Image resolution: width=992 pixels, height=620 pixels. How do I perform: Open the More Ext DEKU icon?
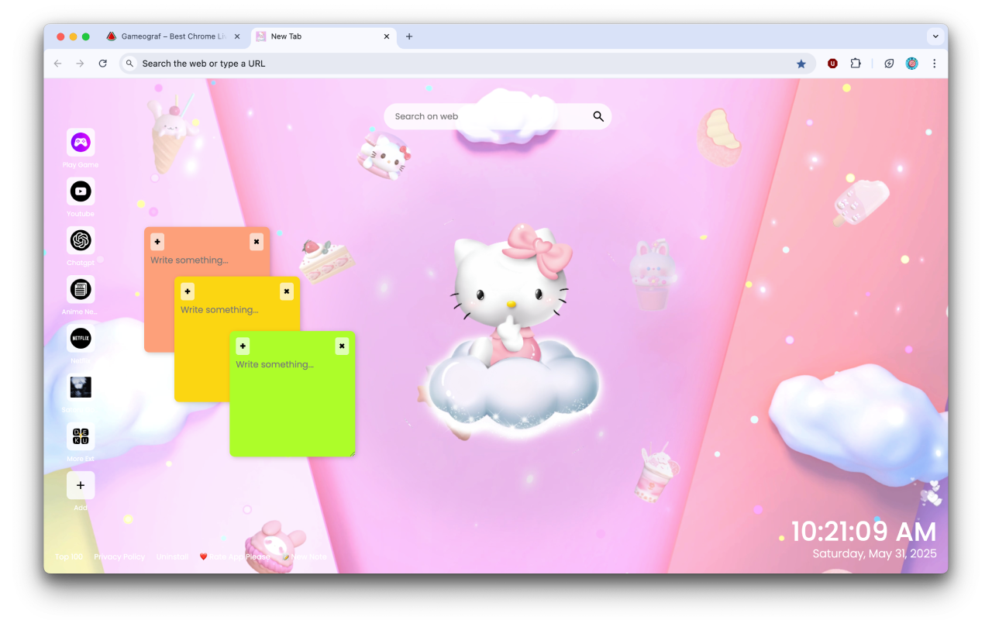click(81, 436)
